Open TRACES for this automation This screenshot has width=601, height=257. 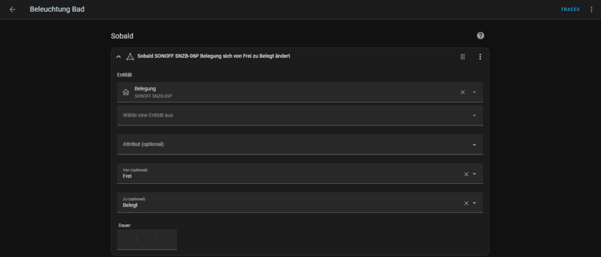coord(570,9)
